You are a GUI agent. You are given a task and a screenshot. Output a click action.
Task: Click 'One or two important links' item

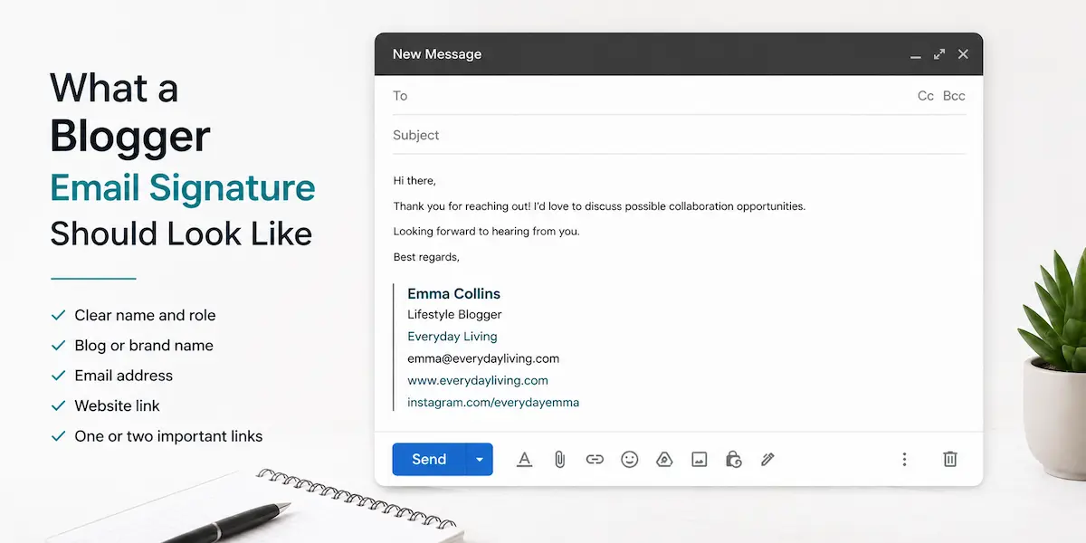coord(168,436)
